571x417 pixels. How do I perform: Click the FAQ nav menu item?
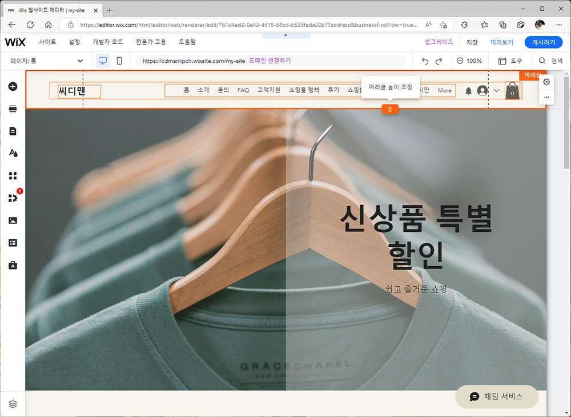click(x=243, y=90)
